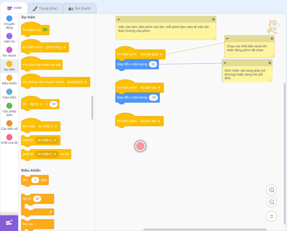The width and height of the screenshot is (287, 231).
Task: Choose the Sự kiện category circle
Action: point(9,64)
